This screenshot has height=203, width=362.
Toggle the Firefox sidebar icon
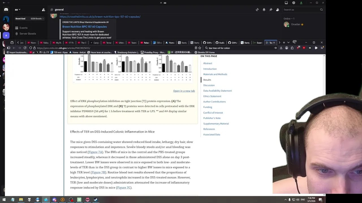pos(8,48)
